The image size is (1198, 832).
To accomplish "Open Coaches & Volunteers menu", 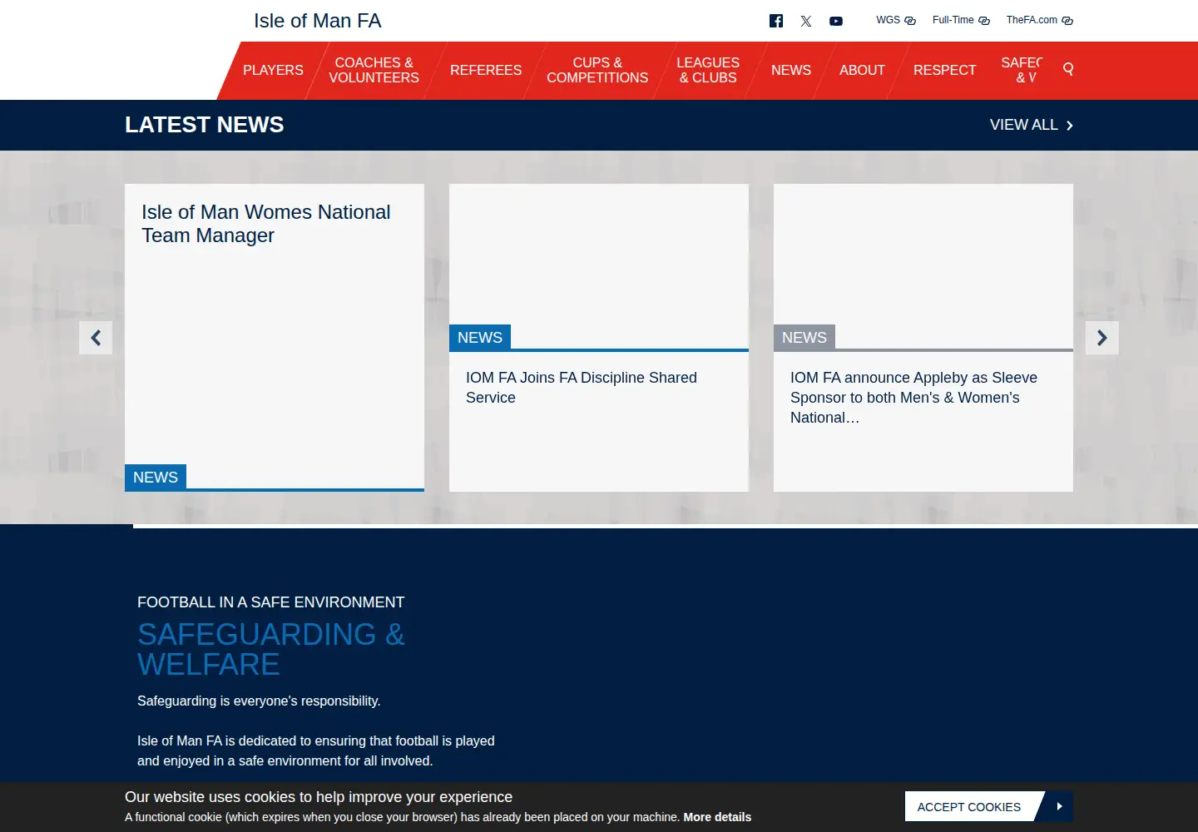I will pos(374,70).
